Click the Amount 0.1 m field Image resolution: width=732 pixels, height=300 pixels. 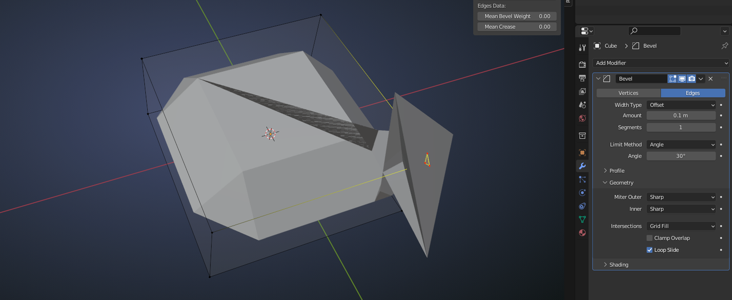click(681, 115)
